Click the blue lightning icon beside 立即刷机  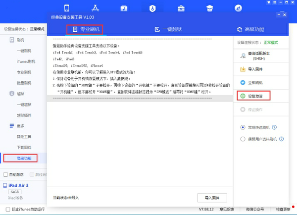pyautogui.click(x=243, y=83)
